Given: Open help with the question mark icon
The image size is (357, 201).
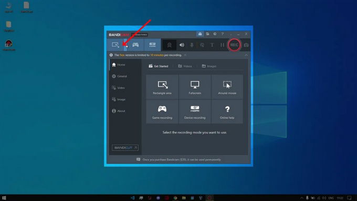Looking at the screenshot, I should pos(223,34).
